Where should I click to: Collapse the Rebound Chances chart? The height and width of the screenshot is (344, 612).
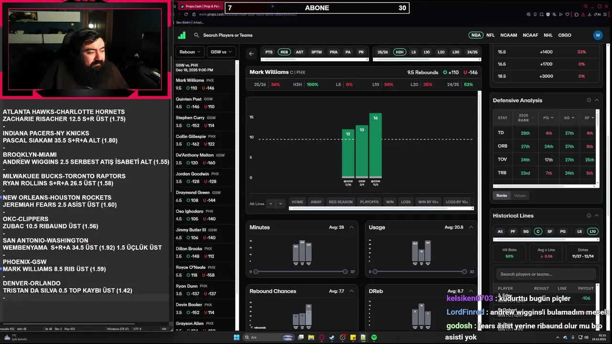[351, 291]
